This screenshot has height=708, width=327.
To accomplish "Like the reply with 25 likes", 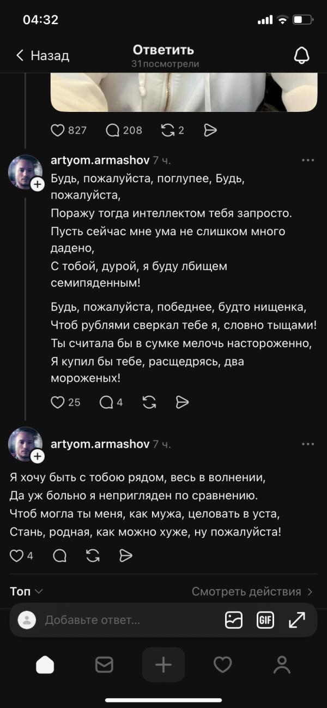I will [x=58, y=402].
